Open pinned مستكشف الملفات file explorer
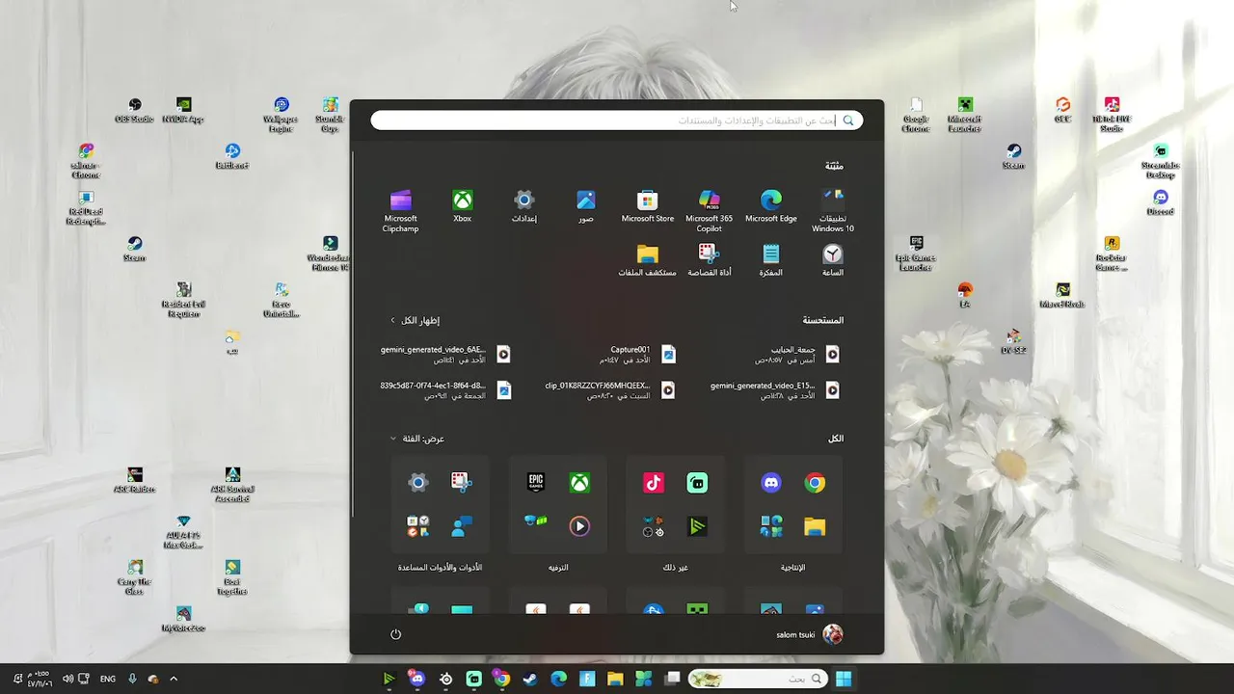Viewport: 1234px width, 694px height. pyautogui.click(x=648, y=260)
